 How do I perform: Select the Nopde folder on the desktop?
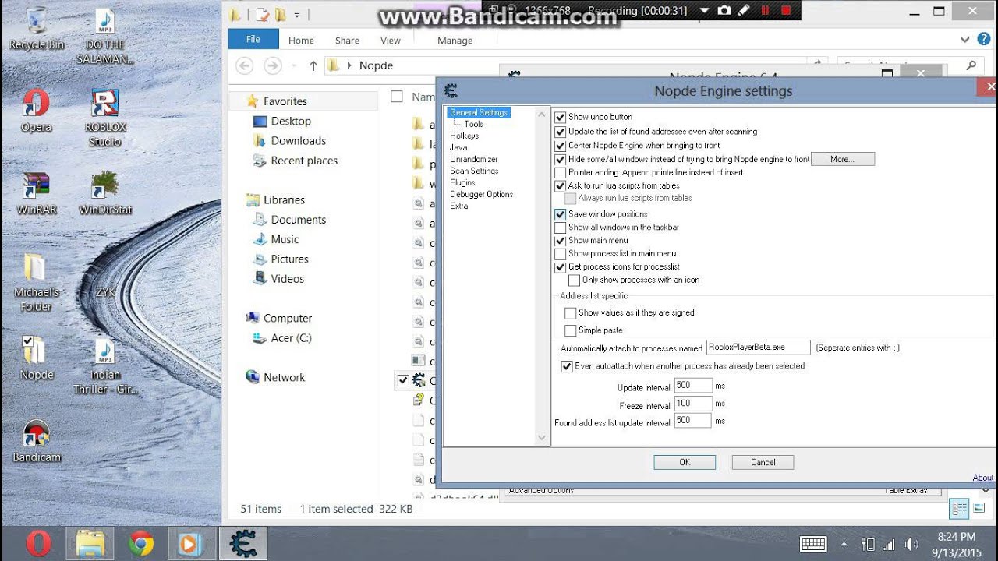point(36,358)
